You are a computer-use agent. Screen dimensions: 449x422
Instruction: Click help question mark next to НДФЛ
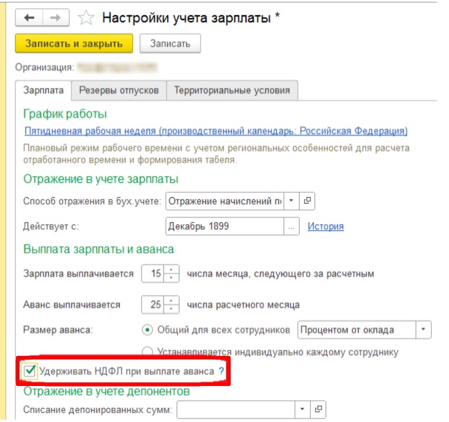(221, 371)
